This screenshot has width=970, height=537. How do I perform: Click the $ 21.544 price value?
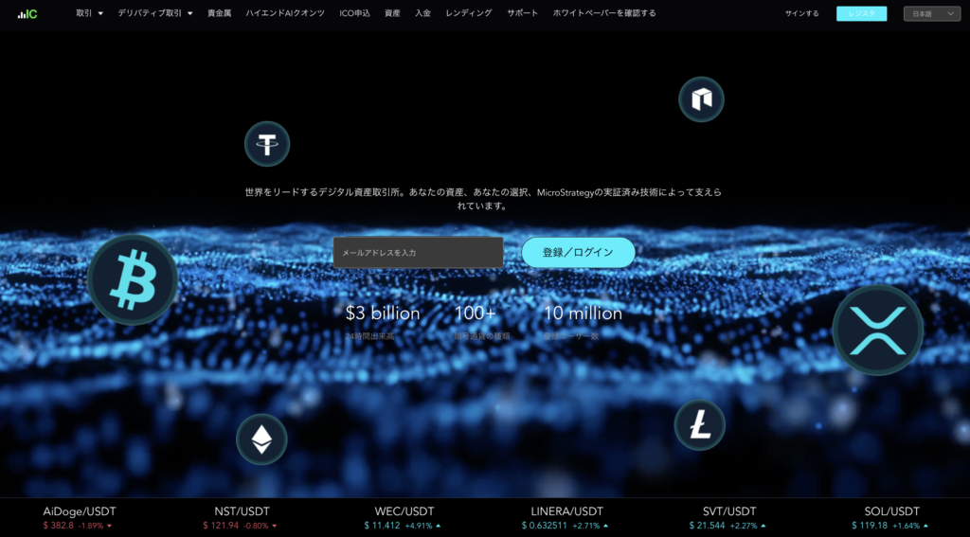707,526
